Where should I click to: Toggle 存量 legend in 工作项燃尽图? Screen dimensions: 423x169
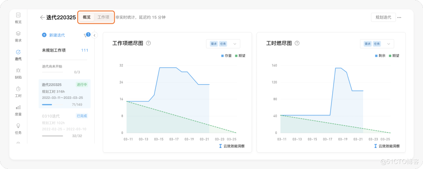tap(226, 56)
